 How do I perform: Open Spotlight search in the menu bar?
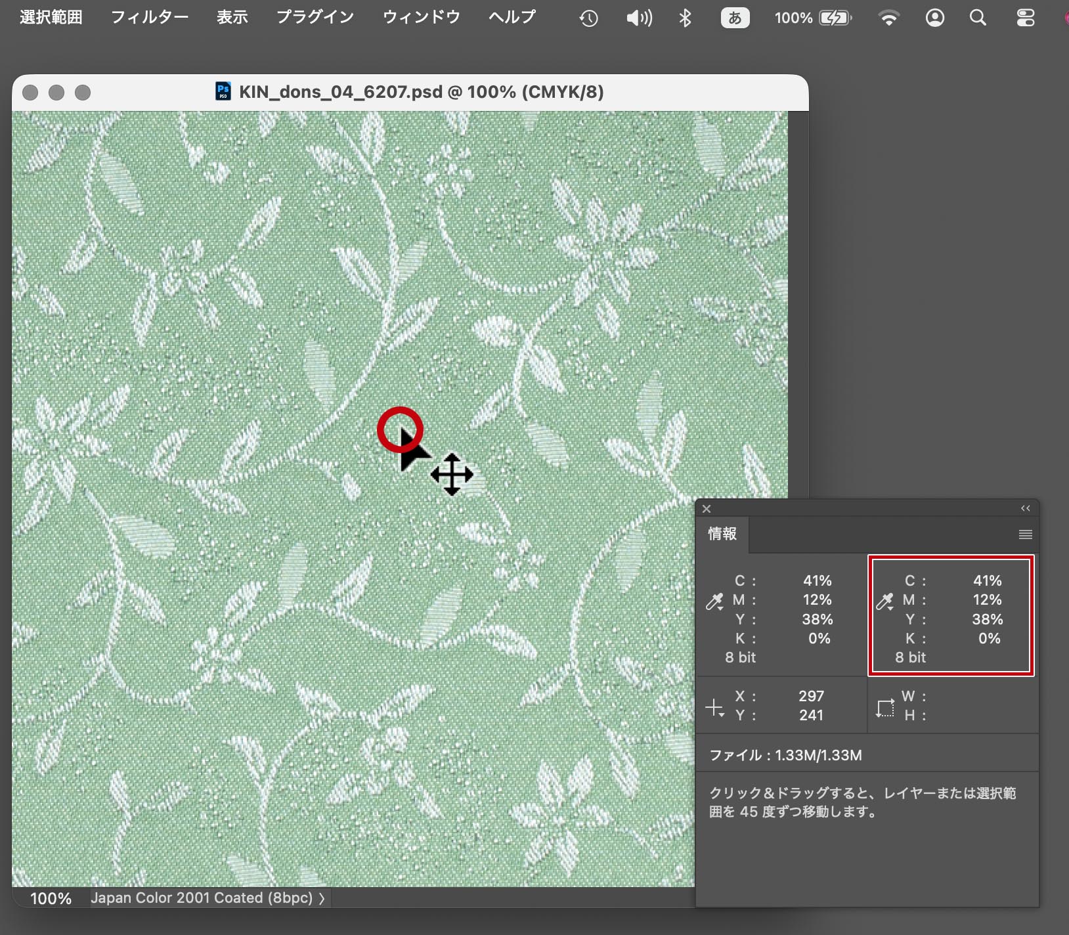click(x=978, y=18)
